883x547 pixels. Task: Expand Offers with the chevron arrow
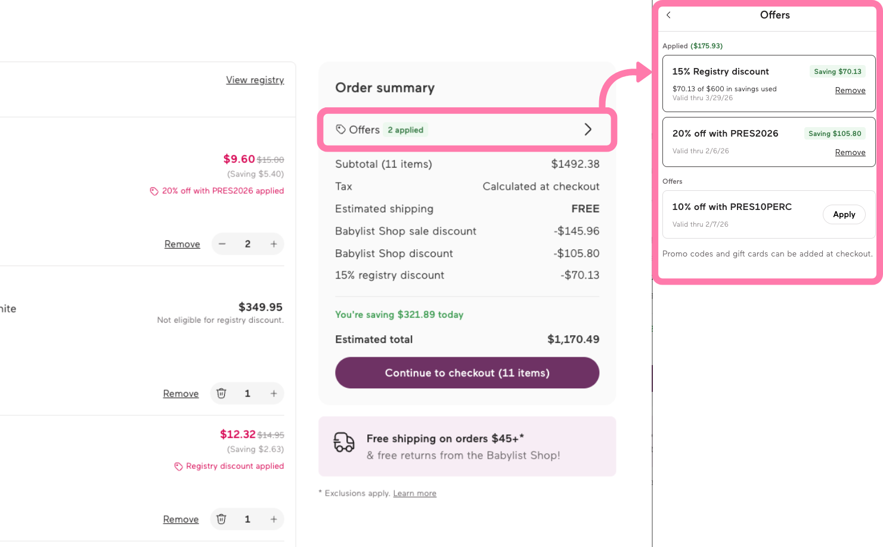(588, 129)
